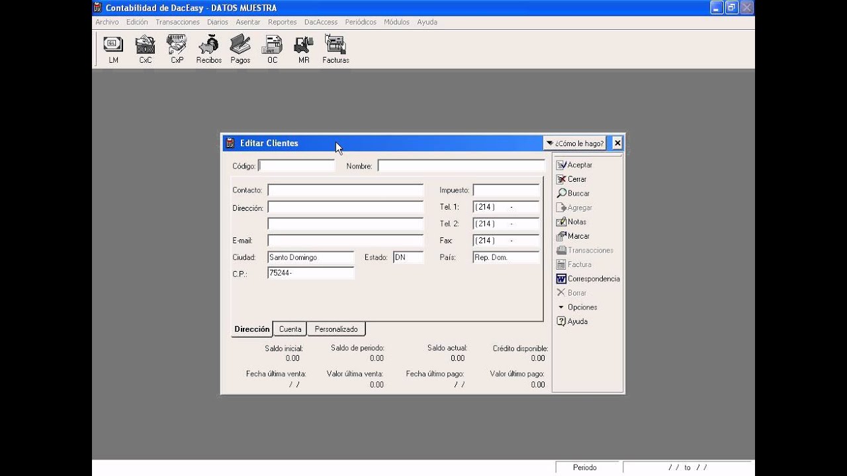Close the Editar Clientes dialog

(x=617, y=143)
